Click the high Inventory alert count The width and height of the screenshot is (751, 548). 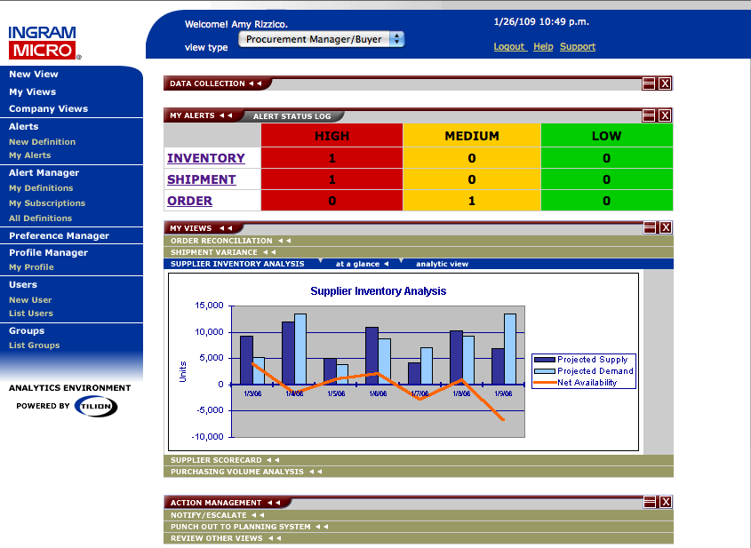(332, 158)
